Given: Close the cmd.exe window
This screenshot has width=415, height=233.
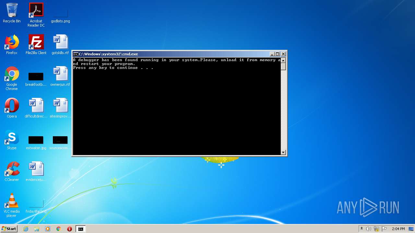Looking at the screenshot, I should pos(283,54).
